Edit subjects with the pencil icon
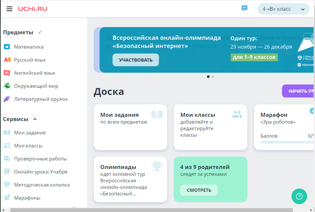Viewport: 315px width, 212px height. (40, 32)
